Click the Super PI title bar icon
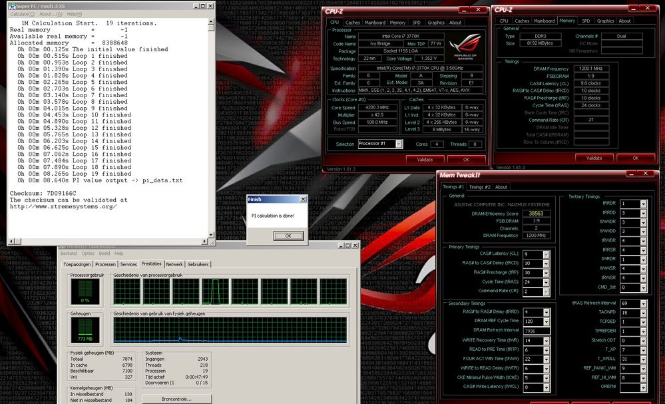The width and height of the screenshot is (665, 404). pos(12,6)
